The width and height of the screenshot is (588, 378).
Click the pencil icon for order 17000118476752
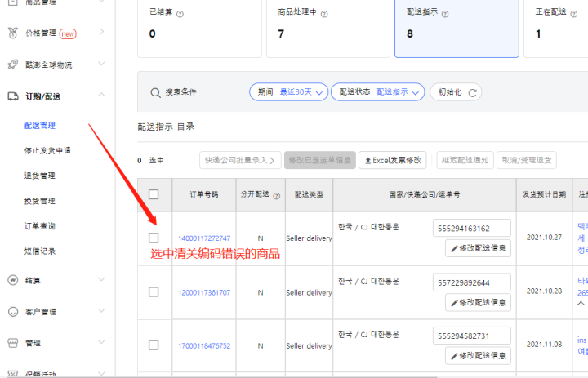pyautogui.click(x=454, y=356)
